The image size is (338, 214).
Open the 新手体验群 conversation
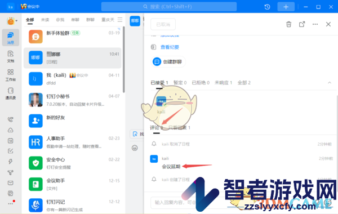73,37
